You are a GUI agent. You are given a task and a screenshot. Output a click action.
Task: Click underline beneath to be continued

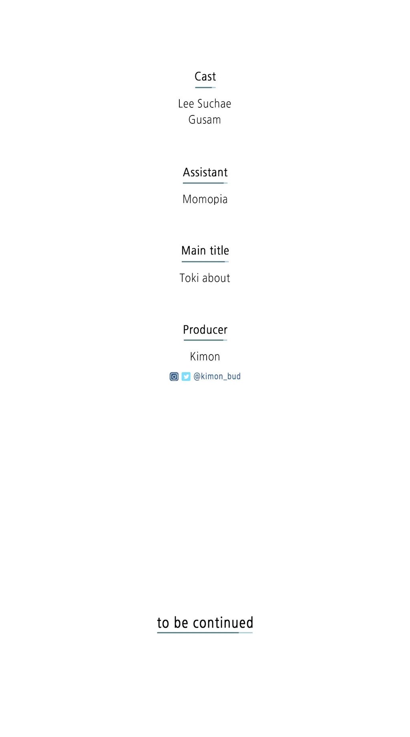205,633
